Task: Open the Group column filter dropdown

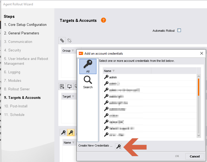Action: 73,51
